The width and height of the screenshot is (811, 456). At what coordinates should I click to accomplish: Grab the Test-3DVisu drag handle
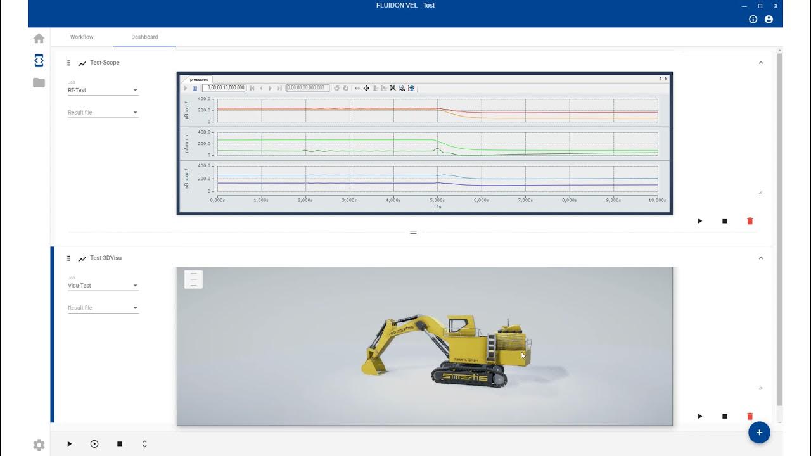click(x=68, y=258)
